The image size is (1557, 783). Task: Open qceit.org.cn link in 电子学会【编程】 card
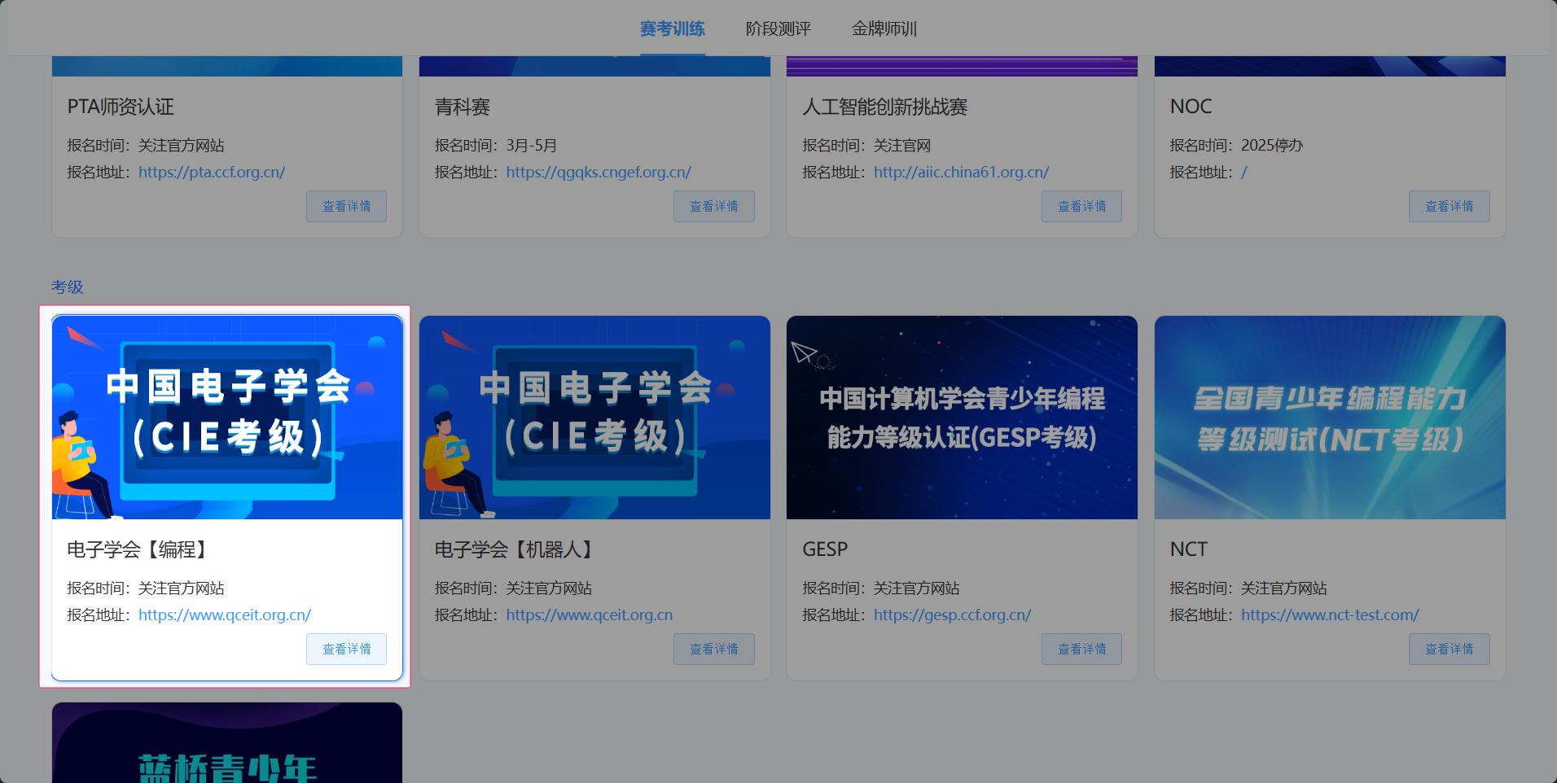tap(225, 615)
